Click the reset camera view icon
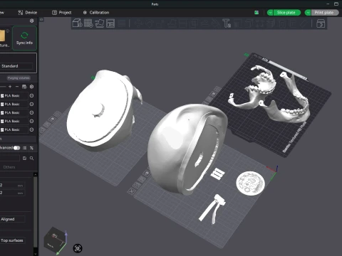This screenshot has height=256, width=342. [x=78, y=248]
